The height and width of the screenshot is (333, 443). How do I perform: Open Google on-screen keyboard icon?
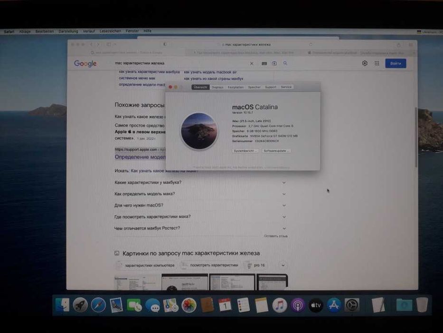coord(264,63)
